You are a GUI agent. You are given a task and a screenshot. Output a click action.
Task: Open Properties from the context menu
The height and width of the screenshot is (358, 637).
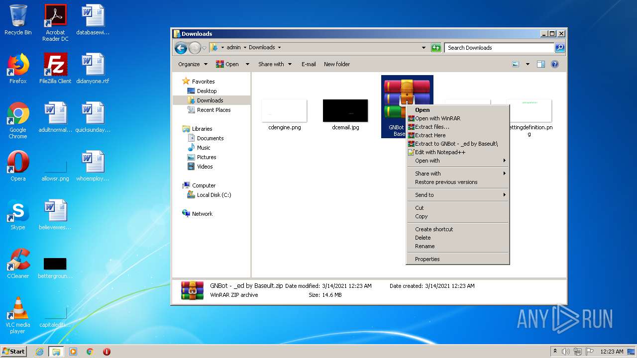pos(458,259)
